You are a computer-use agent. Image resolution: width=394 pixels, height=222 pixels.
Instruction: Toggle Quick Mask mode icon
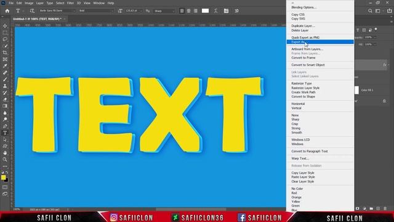tap(5, 187)
